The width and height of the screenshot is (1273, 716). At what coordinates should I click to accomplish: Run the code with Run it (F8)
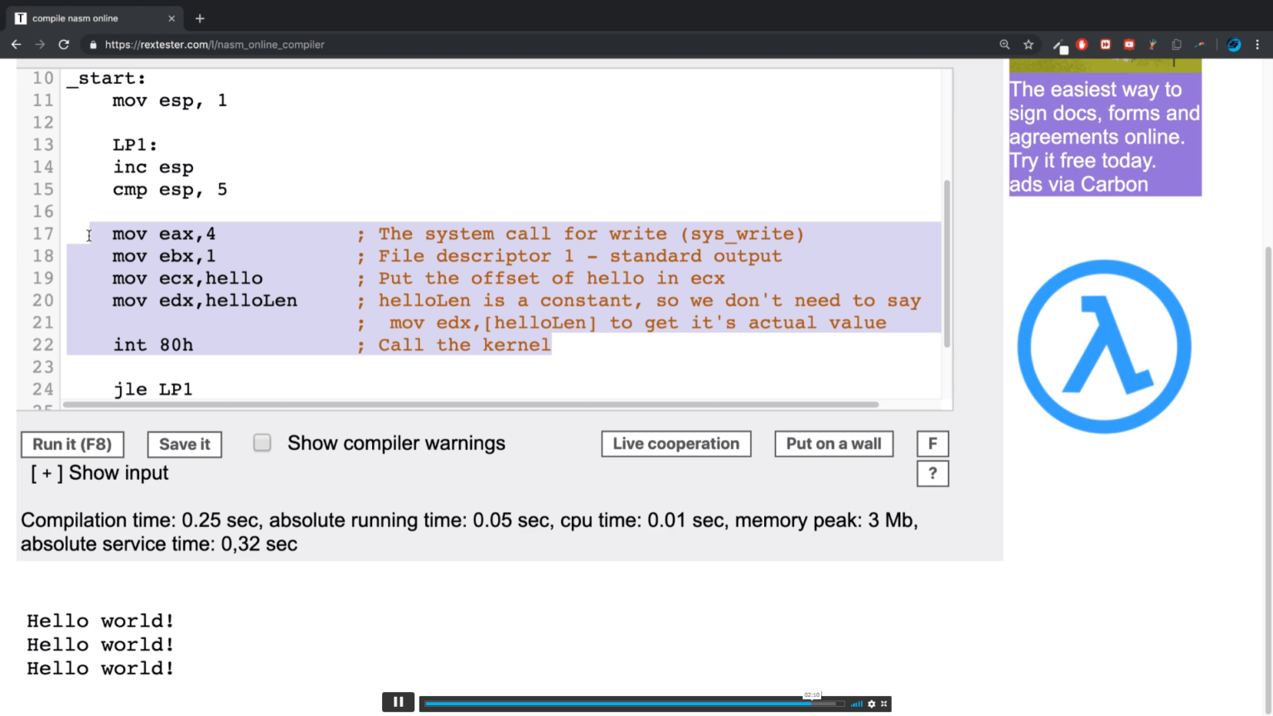72,444
